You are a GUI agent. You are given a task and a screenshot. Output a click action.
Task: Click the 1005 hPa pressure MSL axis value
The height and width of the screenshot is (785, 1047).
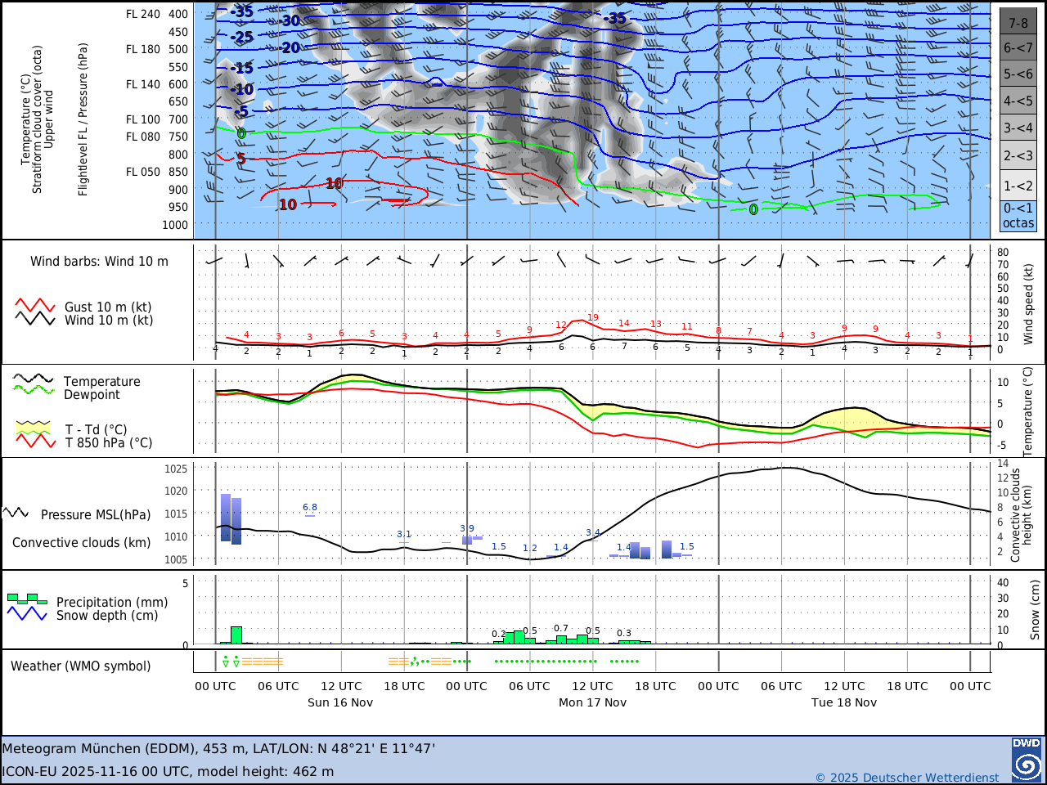pyautogui.click(x=176, y=560)
